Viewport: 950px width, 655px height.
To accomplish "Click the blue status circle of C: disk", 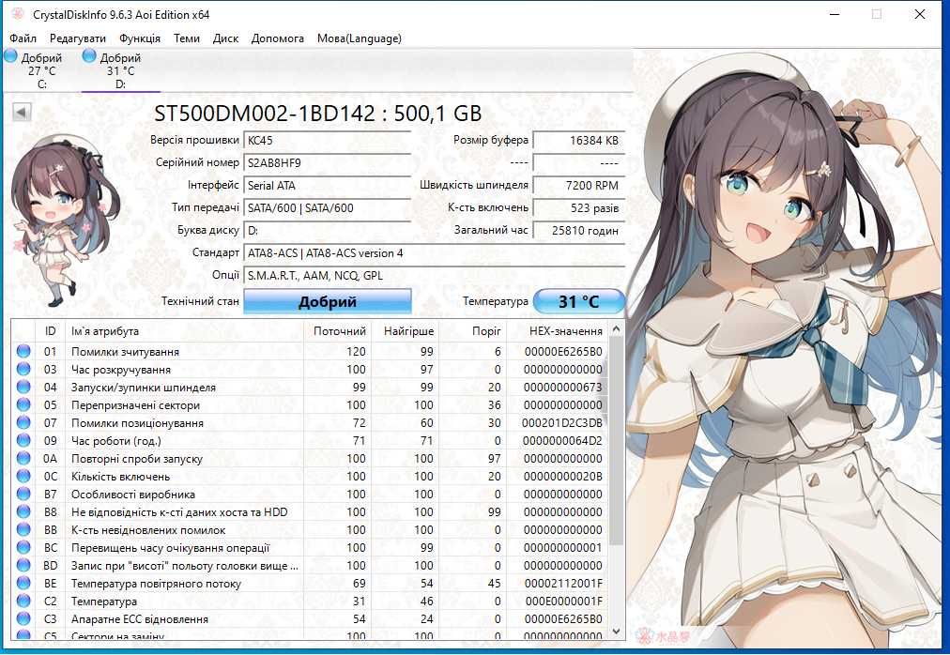I will [x=11, y=56].
